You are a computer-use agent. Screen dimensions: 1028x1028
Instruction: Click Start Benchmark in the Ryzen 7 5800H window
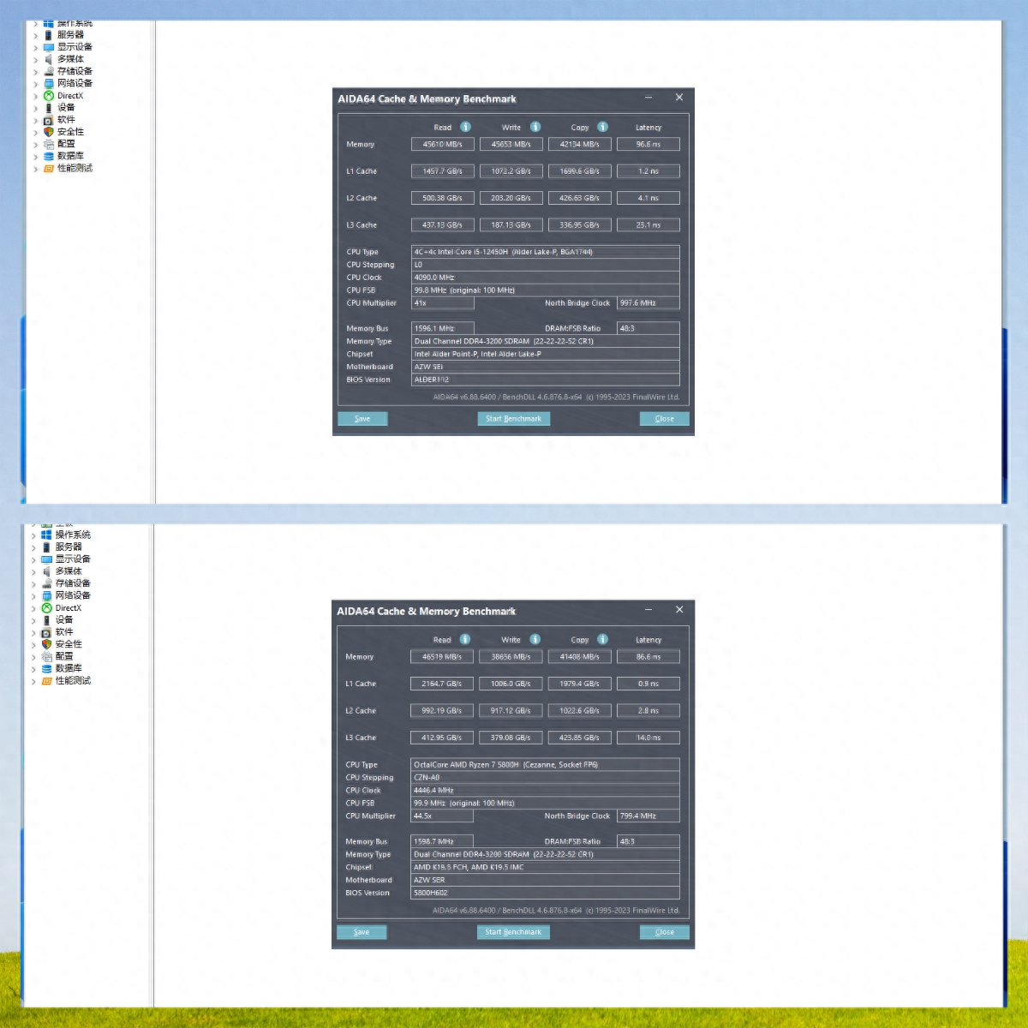coord(513,932)
